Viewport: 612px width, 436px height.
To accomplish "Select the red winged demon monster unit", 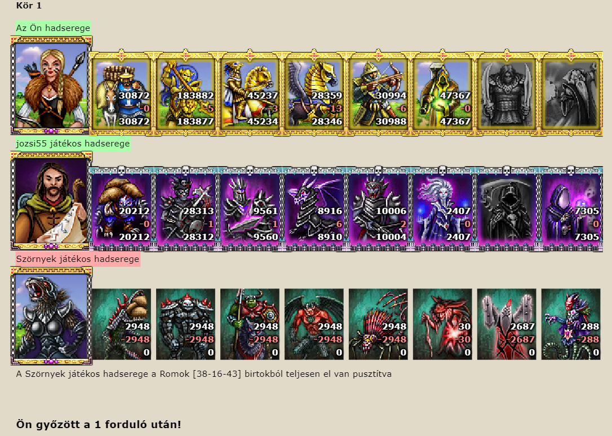I will (314, 324).
